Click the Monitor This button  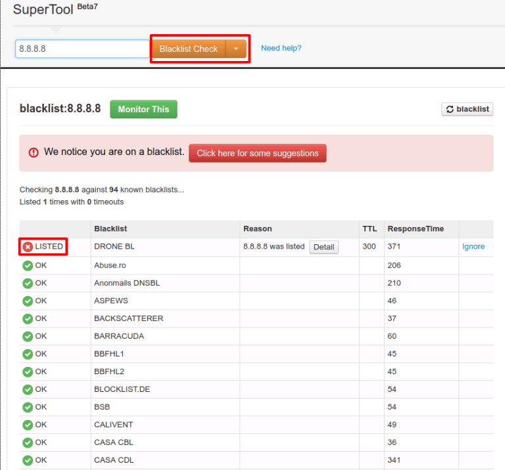(x=143, y=110)
